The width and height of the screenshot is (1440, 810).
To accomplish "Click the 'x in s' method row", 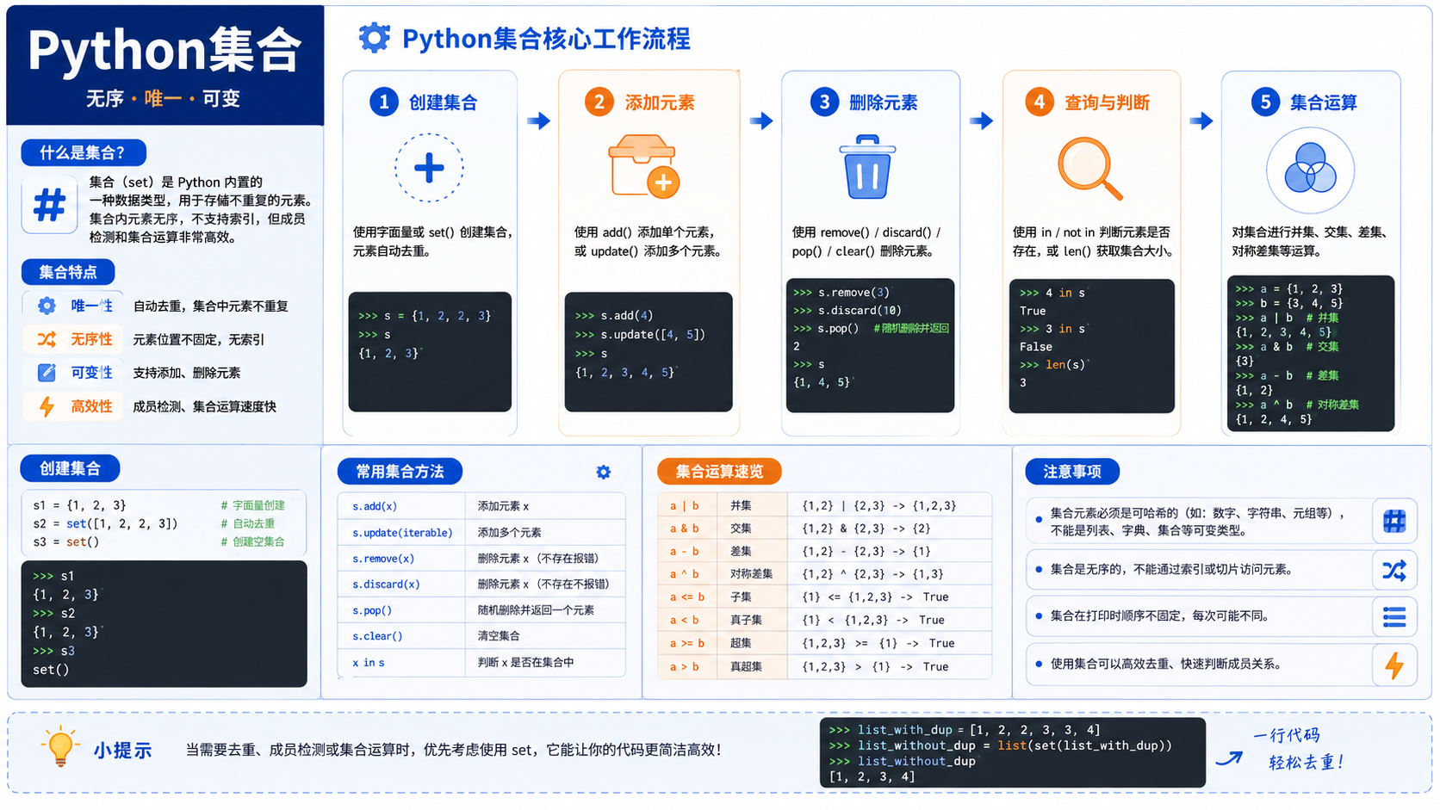I will (481, 663).
